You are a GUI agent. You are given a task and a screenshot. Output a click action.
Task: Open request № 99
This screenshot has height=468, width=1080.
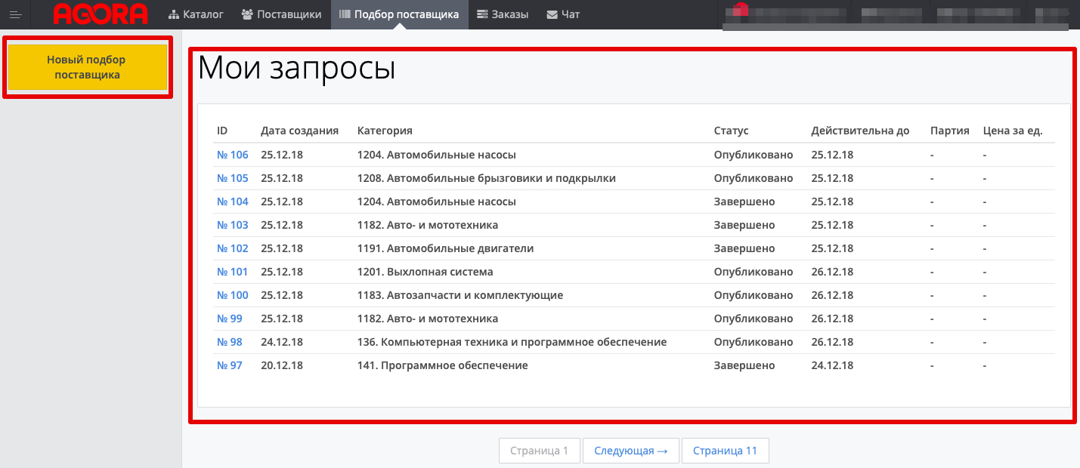(x=229, y=319)
